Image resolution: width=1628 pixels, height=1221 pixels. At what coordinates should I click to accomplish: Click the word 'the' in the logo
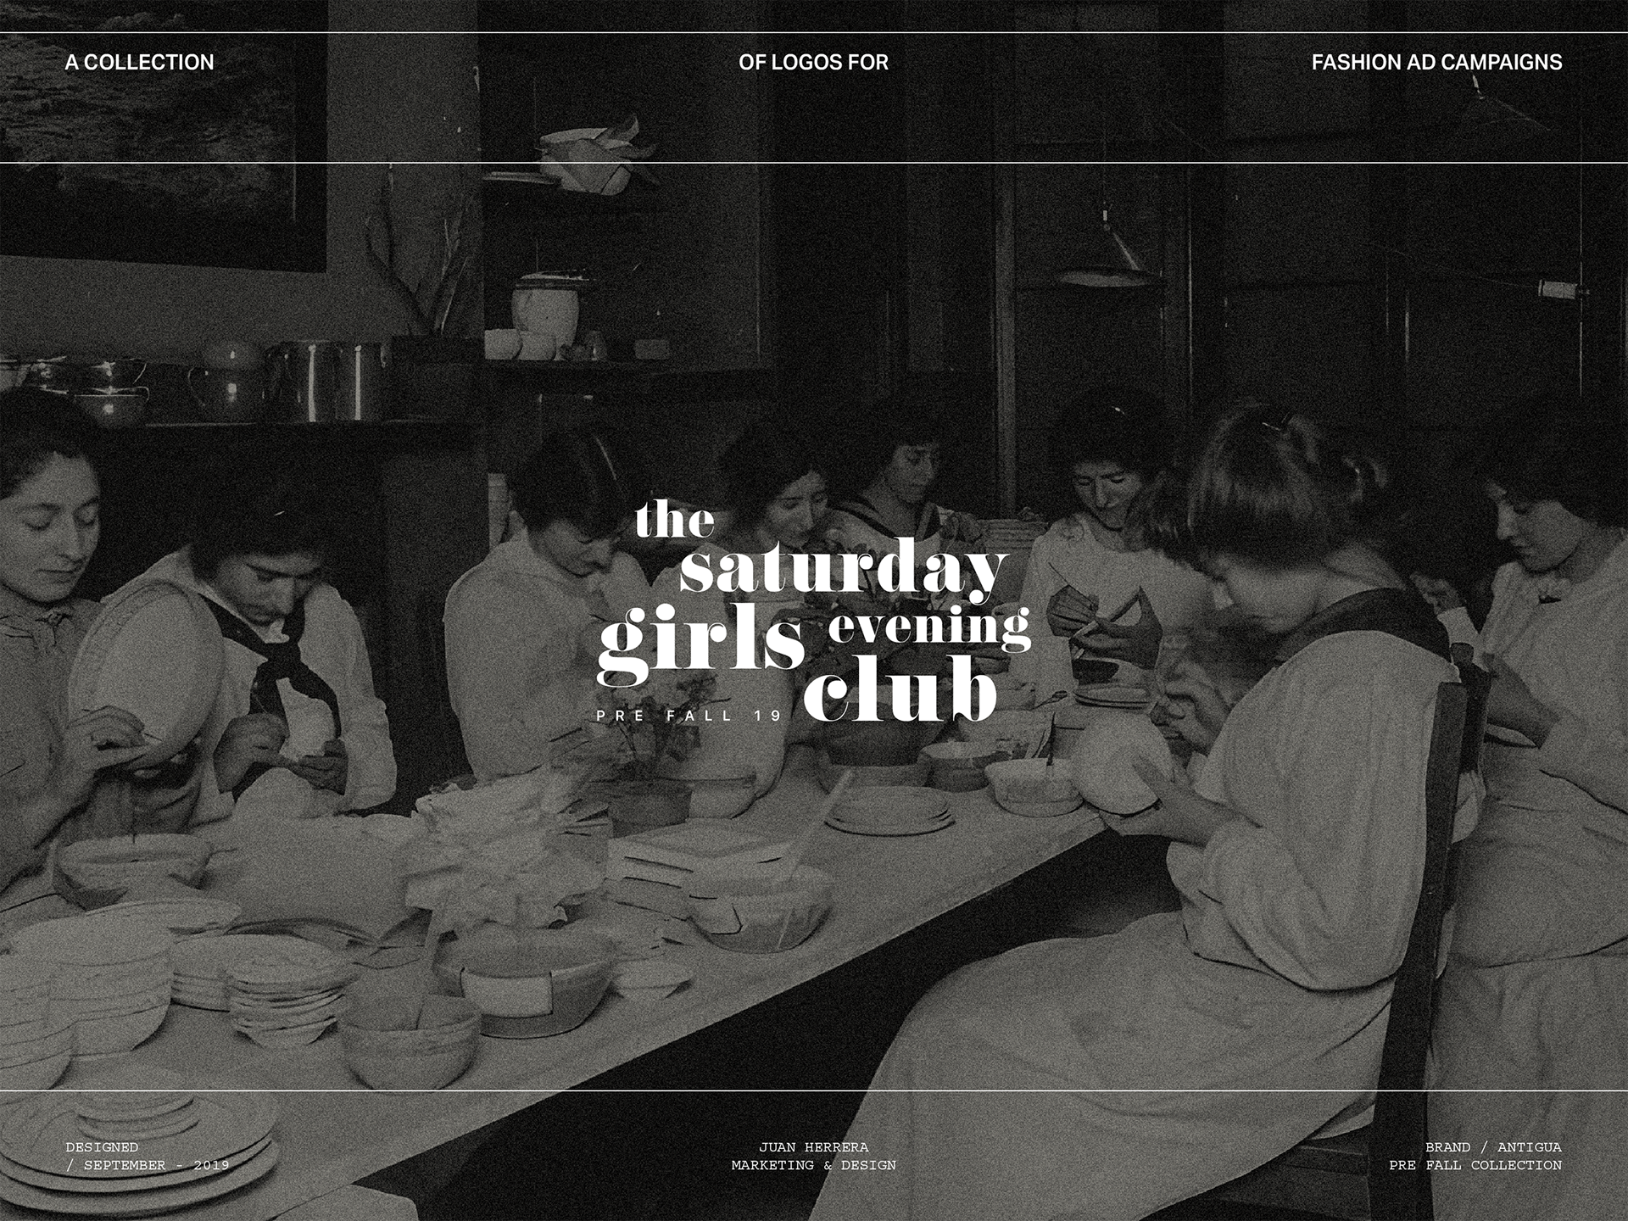click(x=675, y=518)
